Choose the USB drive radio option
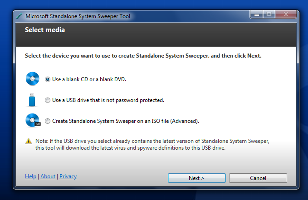The width and height of the screenshot is (308, 200). 47,100
